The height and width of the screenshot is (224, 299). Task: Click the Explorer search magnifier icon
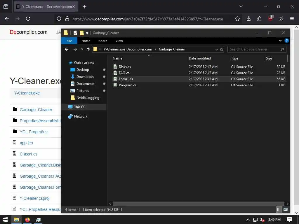(282, 49)
